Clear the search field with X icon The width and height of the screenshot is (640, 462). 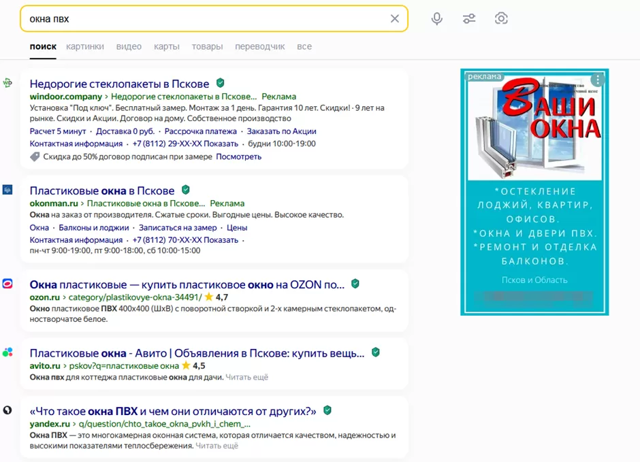[x=394, y=18]
